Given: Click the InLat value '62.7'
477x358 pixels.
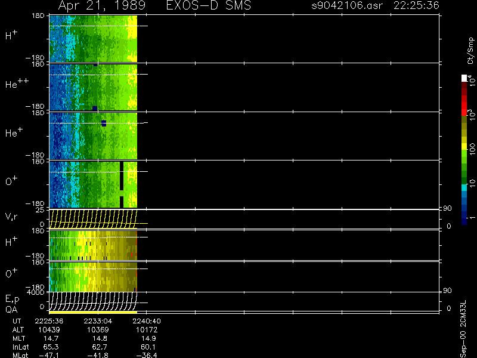Looking at the screenshot, I should (99, 347).
